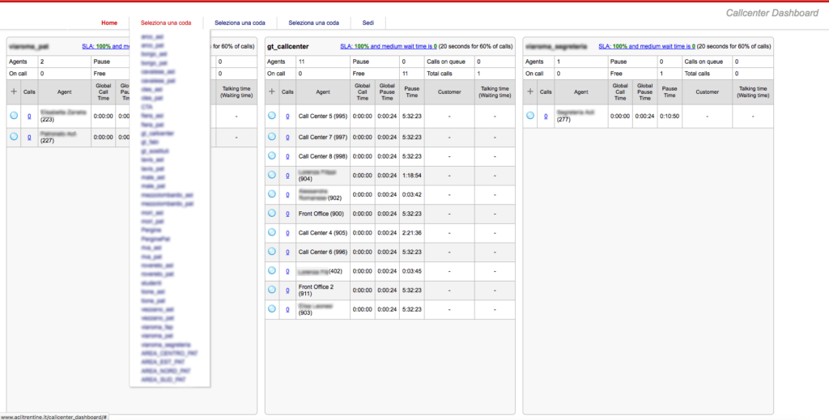Image resolution: width=829 pixels, height=420 pixels.
Task: Click the status circle for agent 227
Action: [x=13, y=137]
